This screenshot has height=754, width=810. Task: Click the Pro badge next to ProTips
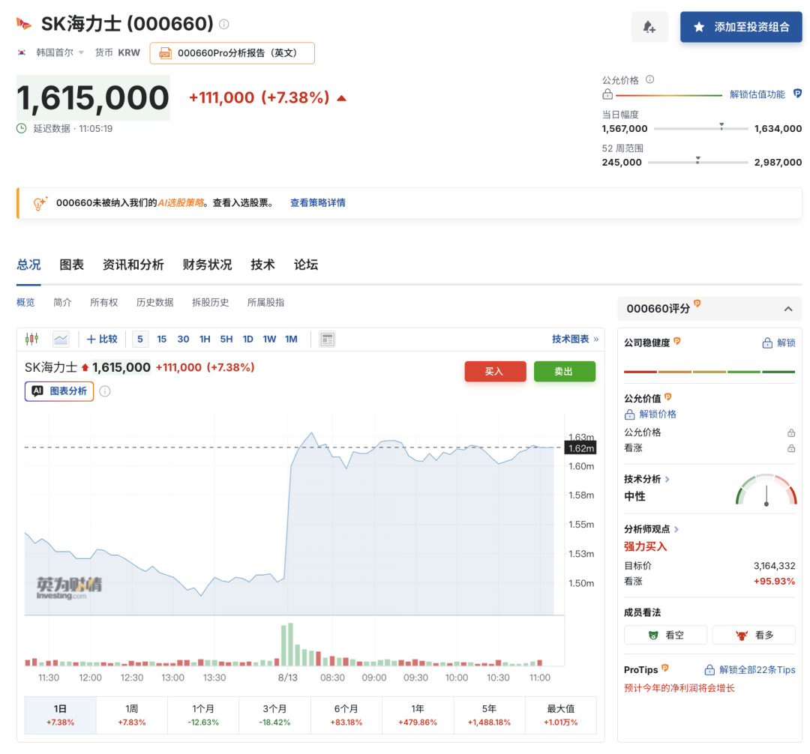664,669
